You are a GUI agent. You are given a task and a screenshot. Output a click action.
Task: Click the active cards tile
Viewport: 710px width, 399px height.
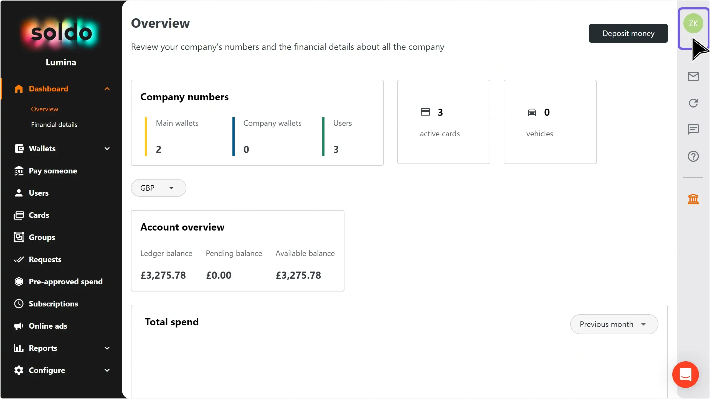tap(443, 122)
